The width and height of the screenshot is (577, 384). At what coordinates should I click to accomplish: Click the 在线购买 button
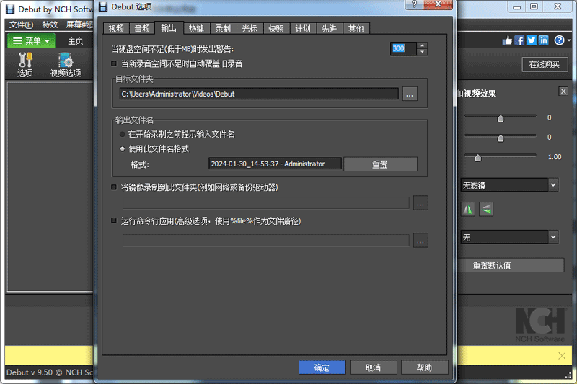click(x=545, y=64)
